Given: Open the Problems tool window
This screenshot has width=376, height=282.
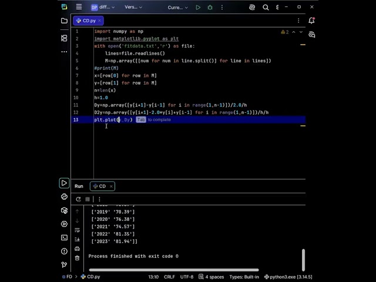Looking at the screenshot, I should click(x=64, y=251).
